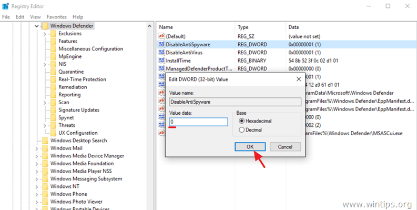Viewport: 417px width, 210px height.
Task: Click the DisableAntiSpyware DWORD value icon
Action: pyautogui.click(x=161, y=44)
